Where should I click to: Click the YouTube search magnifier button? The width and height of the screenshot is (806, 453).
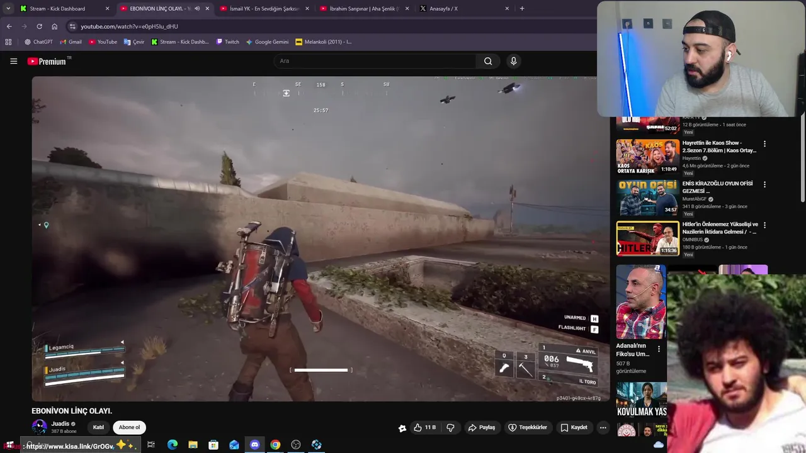tap(488, 61)
